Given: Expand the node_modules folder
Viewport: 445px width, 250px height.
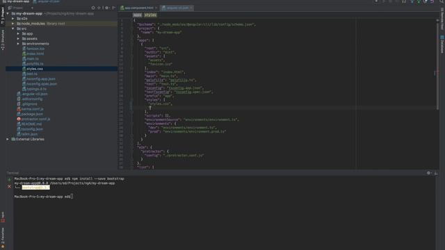Looking at the screenshot, I should click(13, 24).
